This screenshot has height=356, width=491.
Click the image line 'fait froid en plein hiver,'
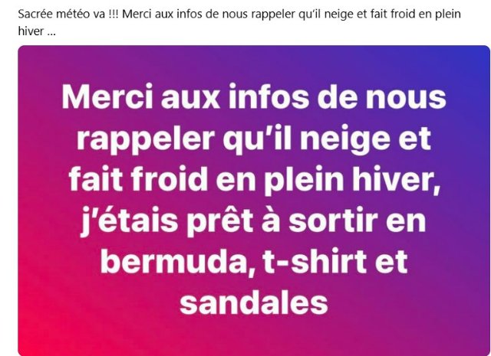click(x=254, y=179)
